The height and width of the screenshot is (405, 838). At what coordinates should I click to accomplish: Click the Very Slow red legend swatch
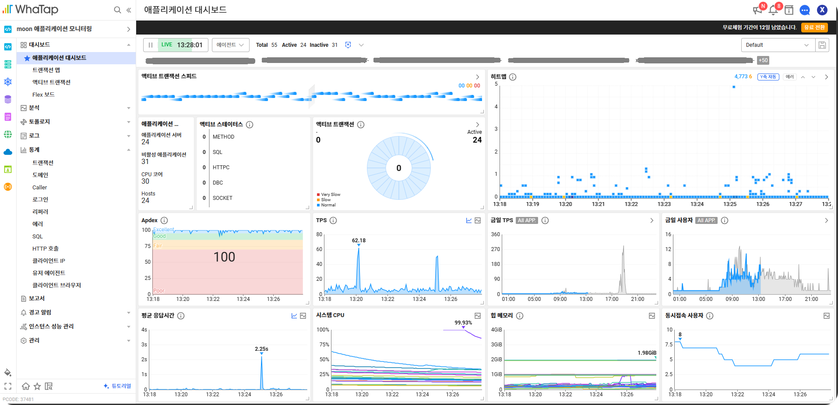318,195
